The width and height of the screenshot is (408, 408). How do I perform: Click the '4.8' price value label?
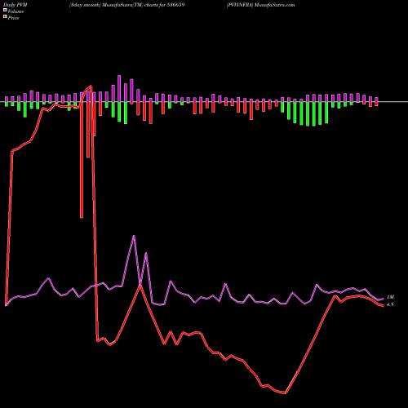click(x=390, y=304)
